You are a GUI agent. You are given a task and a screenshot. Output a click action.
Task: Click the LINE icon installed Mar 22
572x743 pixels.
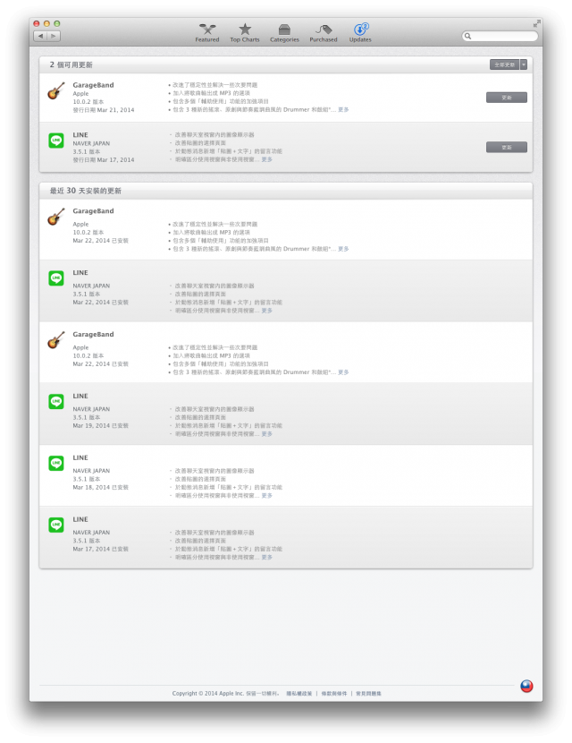[x=56, y=278]
